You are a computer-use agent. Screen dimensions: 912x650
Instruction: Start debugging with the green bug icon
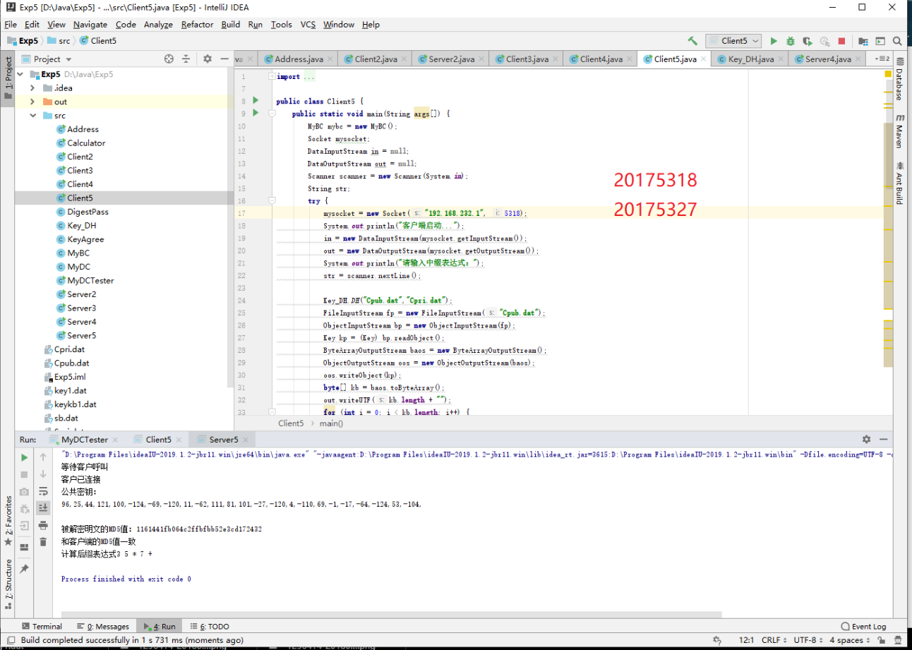791,41
